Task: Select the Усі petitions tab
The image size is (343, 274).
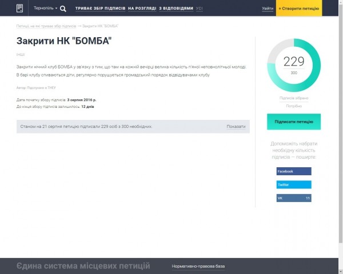Action: click(x=200, y=9)
